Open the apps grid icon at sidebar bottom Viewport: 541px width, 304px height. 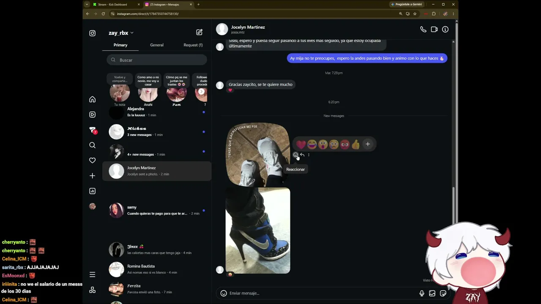click(x=93, y=290)
